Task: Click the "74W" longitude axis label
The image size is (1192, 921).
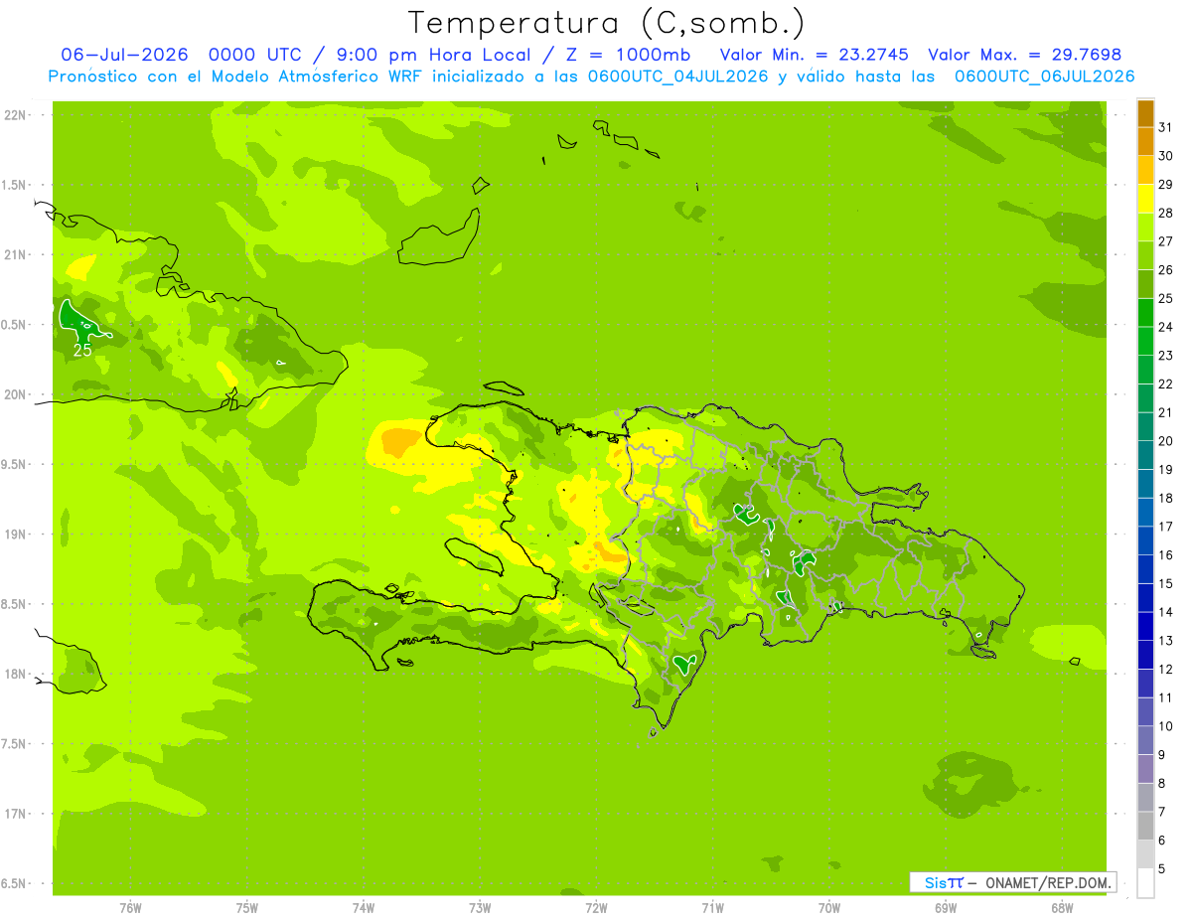Action: (364, 907)
